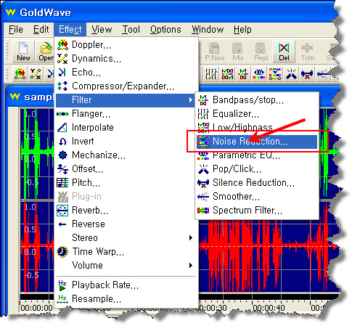Open Offset effect

[x=127, y=168]
